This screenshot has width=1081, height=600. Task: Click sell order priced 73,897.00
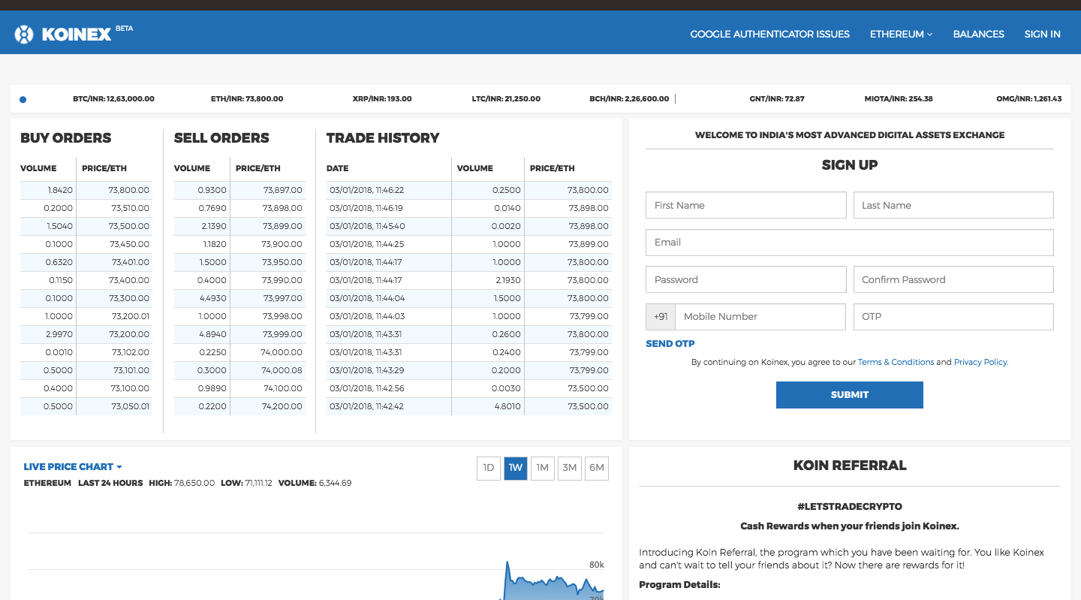coord(239,190)
